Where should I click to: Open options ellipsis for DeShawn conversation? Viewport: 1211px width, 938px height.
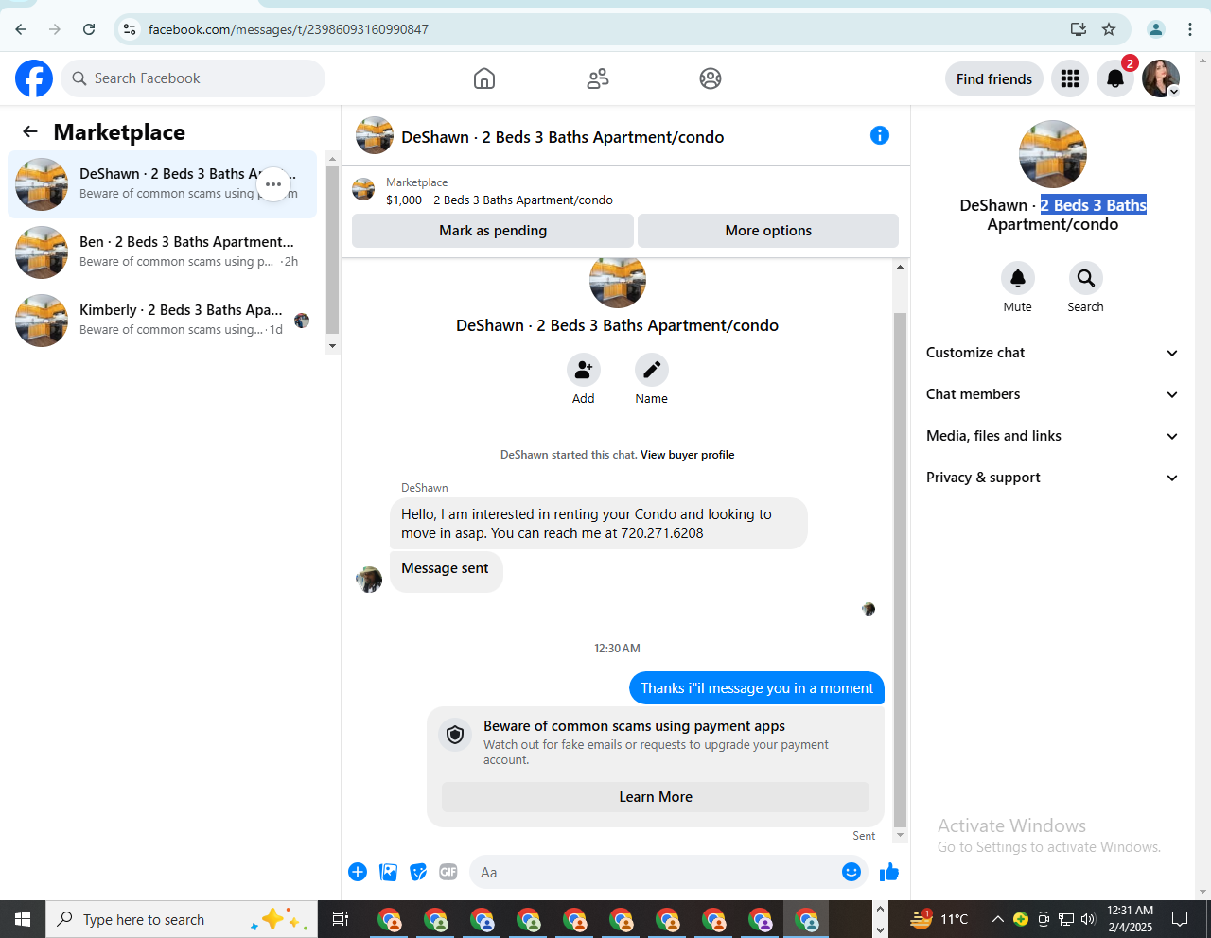pyautogui.click(x=273, y=184)
